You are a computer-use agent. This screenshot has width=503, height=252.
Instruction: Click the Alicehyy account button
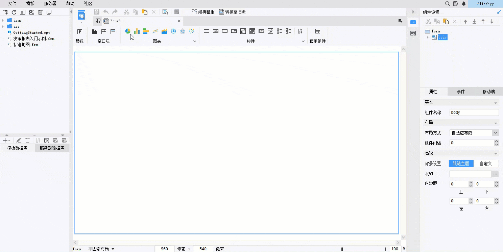click(x=485, y=4)
